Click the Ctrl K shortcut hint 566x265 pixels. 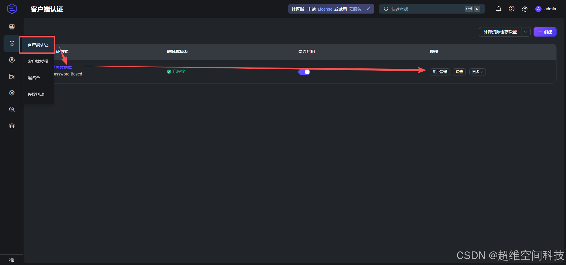point(473,9)
